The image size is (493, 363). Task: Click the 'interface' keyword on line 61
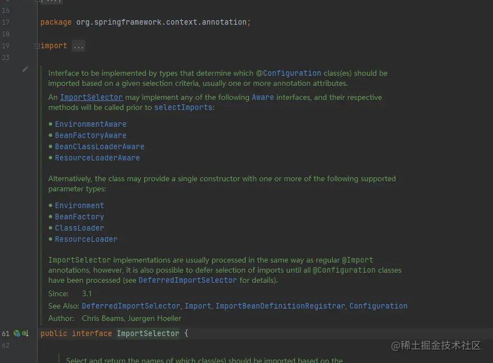point(92,333)
